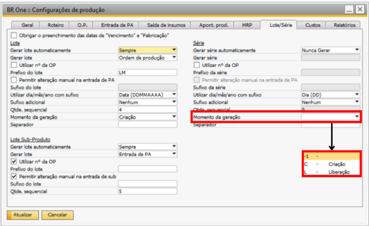This screenshot has height=226, width=369.
Task: Focus the Lote Separador input field
Action: point(147,125)
